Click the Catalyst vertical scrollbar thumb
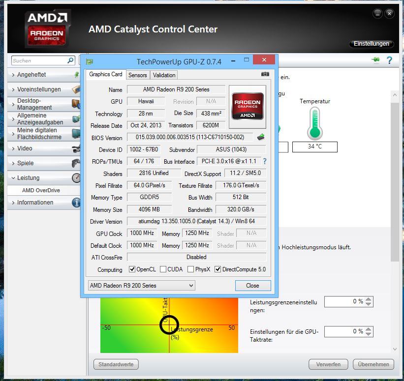This screenshot has height=381, width=404. 395,182
